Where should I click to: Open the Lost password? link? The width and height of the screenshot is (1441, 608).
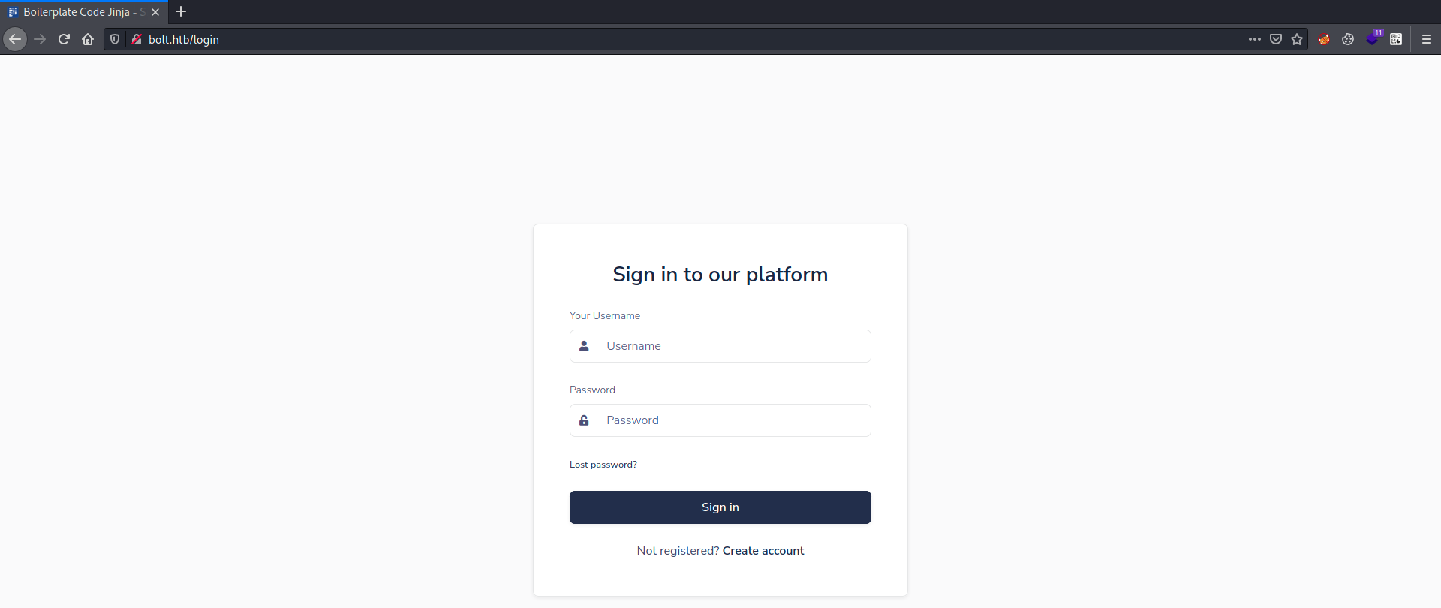click(x=603, y=465)
